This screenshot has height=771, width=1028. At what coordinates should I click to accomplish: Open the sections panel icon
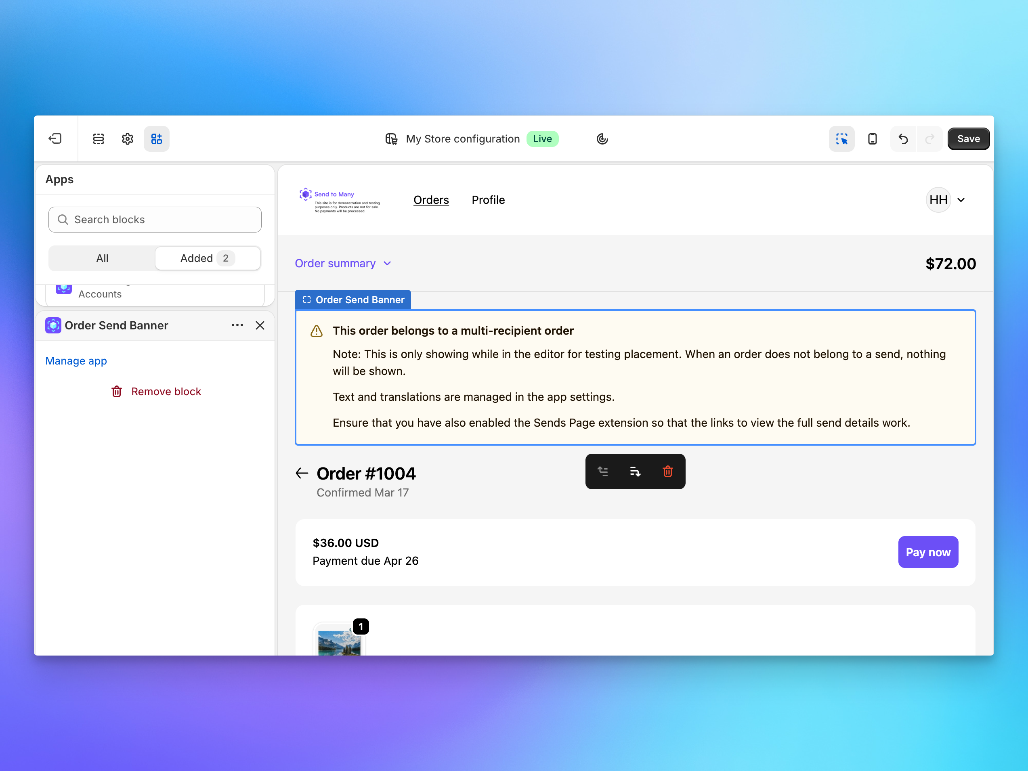(x=99, y=138)
